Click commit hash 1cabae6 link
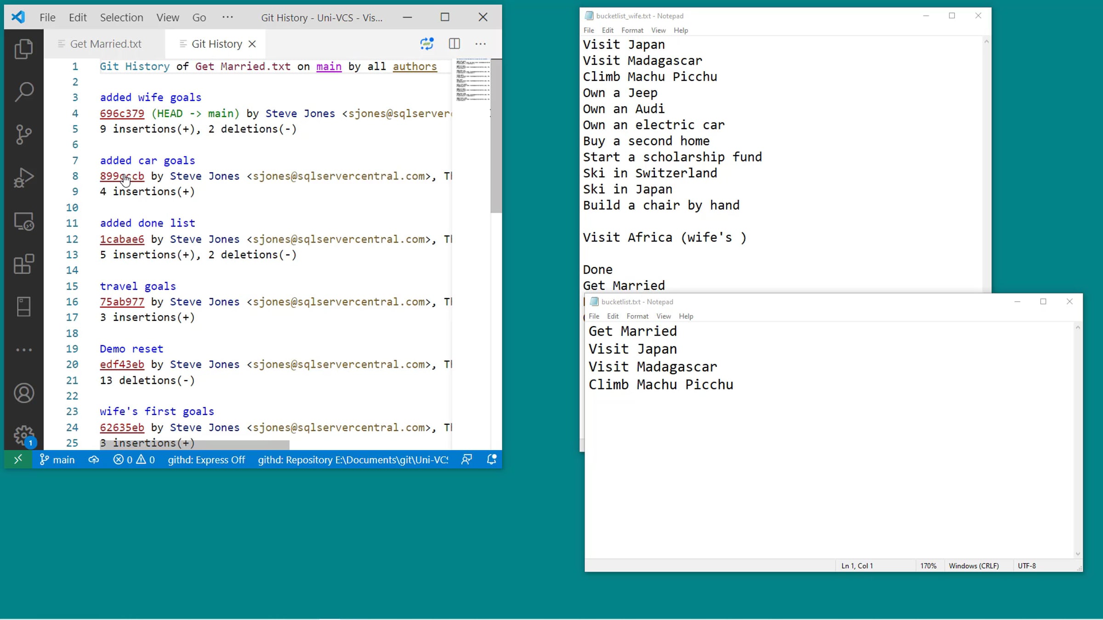This screenshot has height=620, width=1103. pyautogui.click(x=122, y=239)
